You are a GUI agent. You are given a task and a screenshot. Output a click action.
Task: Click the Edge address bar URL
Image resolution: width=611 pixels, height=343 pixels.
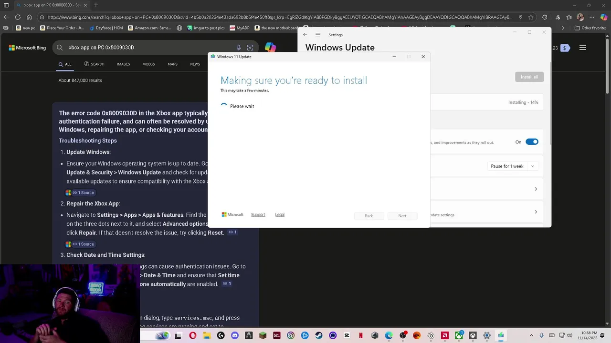pyautogui.click(x=279, y=17)
